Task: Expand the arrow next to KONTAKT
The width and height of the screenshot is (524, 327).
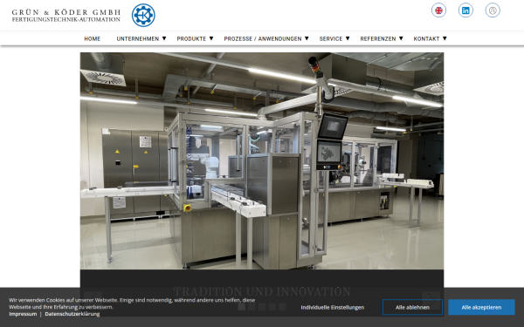Action: click(x=445, y=38)
